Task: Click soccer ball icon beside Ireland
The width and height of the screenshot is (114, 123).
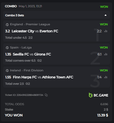Action: pyautogui.click(x=7, y=71)
